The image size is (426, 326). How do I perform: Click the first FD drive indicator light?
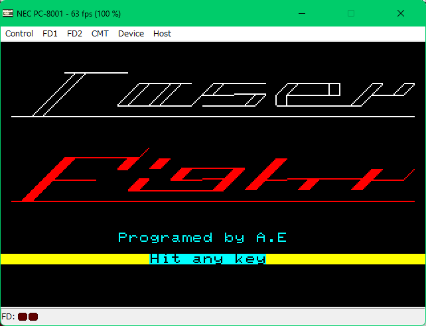pyautogui.click(x=23, y=317)
